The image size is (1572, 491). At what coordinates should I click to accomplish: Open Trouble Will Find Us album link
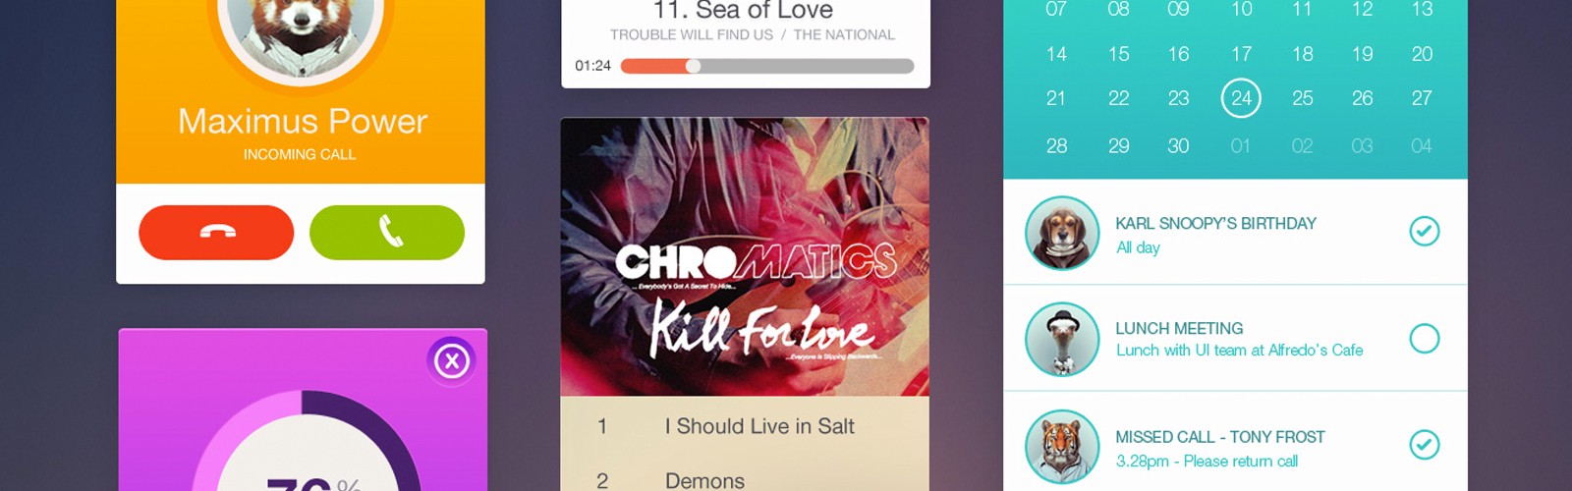[692, 34]
